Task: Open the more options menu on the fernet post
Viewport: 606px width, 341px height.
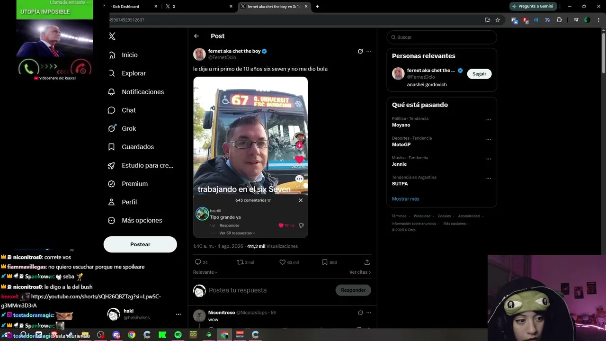Action: [x=369, y=51]
